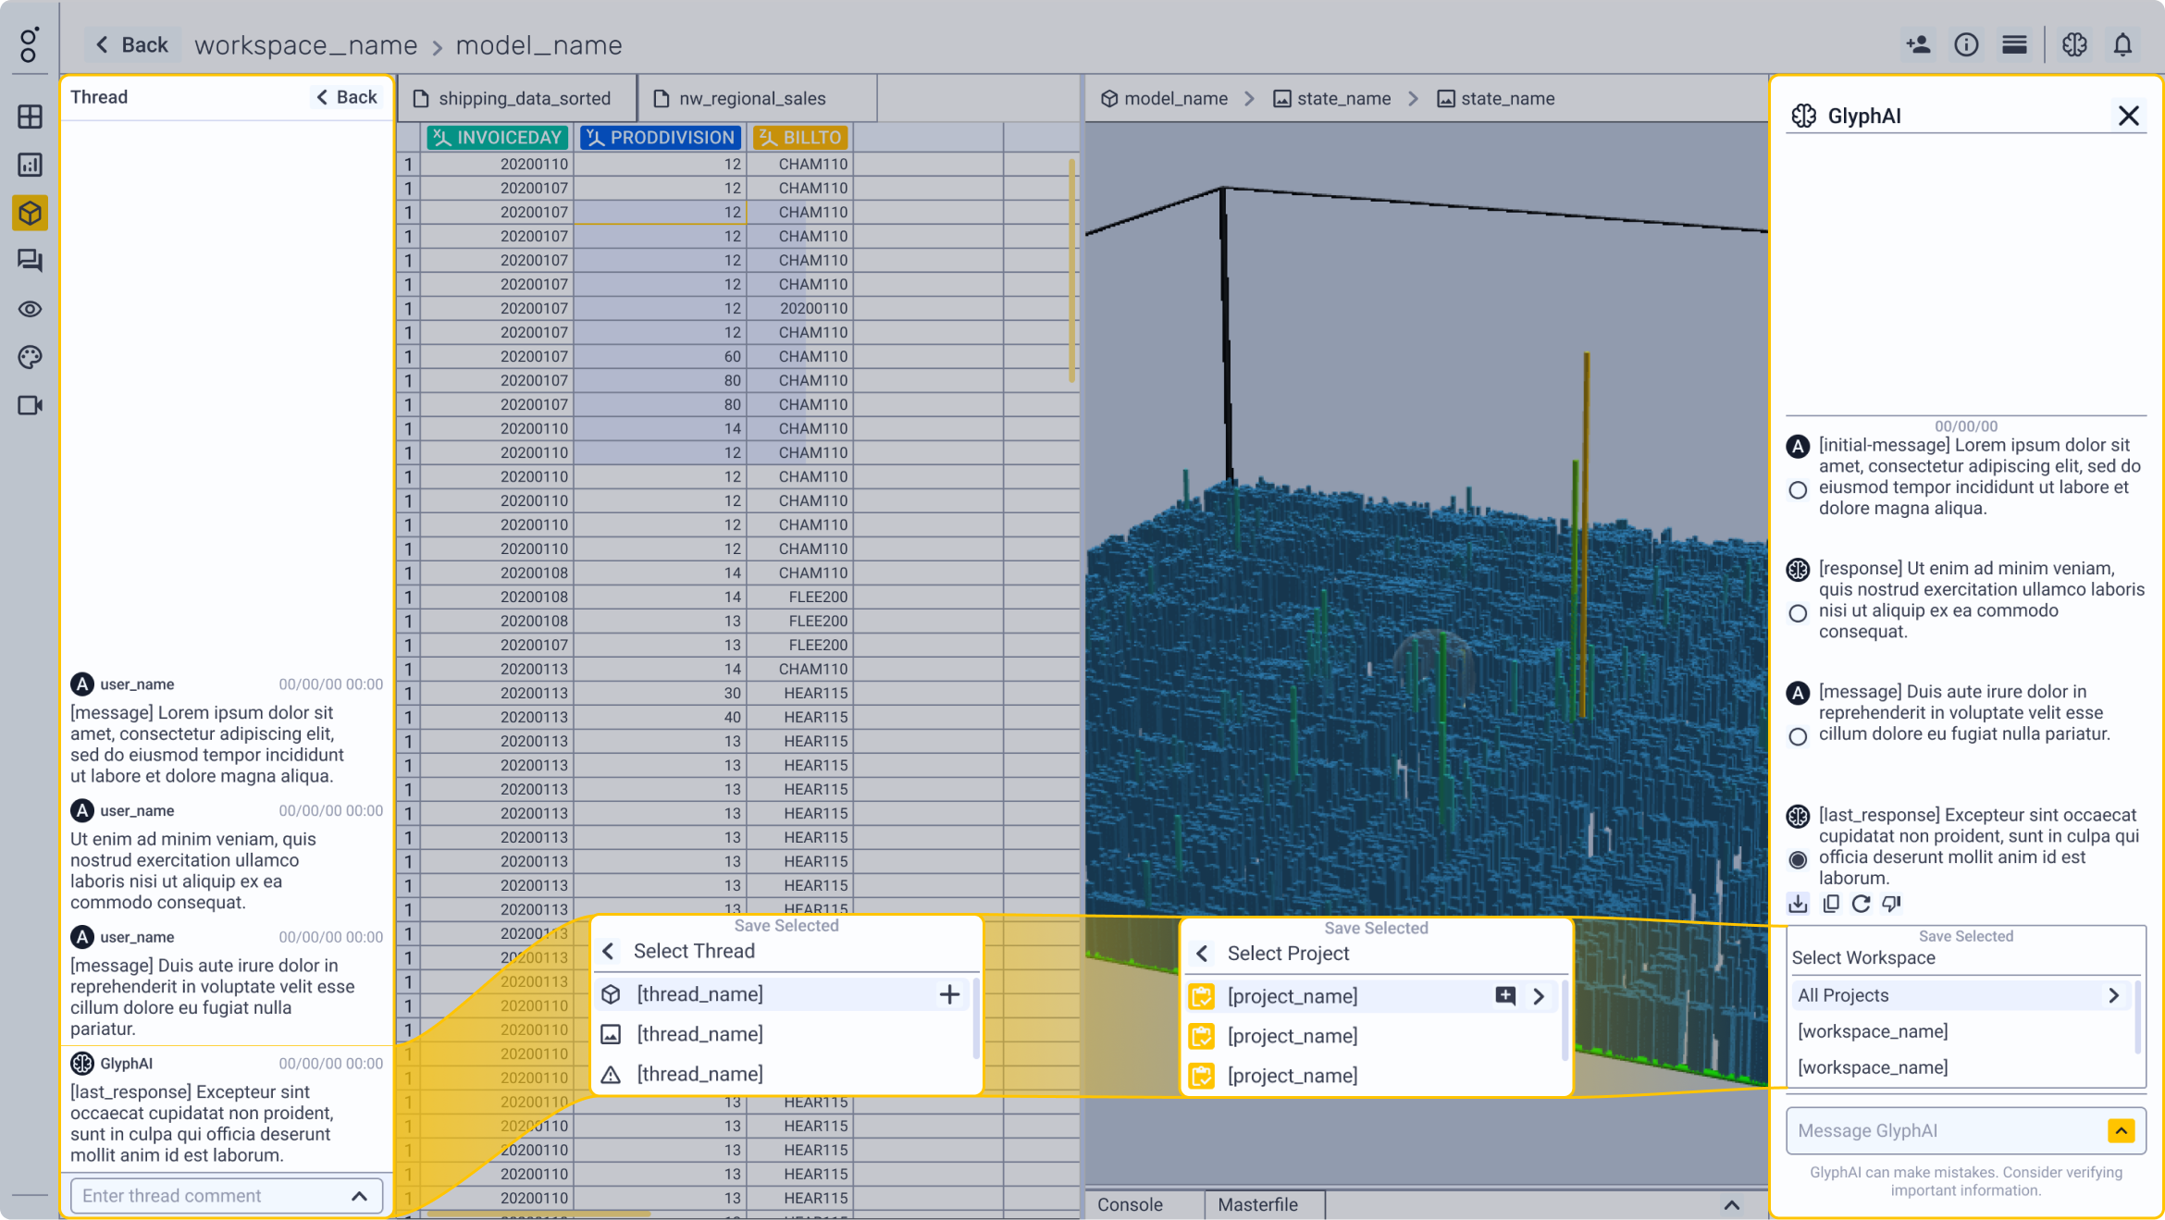
Task: Give a thumbs-down to the GlyphAI response
Action: tap(1891, 904)
